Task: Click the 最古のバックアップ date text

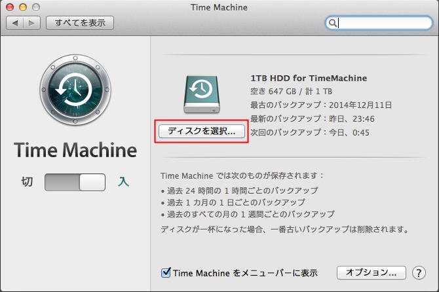Action: [x=321, y=105]
